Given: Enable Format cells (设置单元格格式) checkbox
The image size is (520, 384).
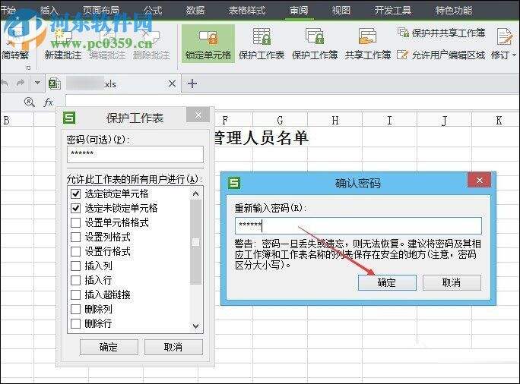Looking at the screenshot, I should (x=76, y=222).
